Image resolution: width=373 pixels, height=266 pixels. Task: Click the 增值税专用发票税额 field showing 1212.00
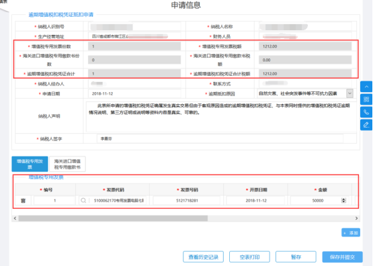point(305,46)
